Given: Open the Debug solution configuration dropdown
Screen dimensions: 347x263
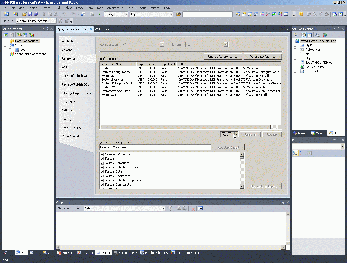Looking at the screenshot, I should [126, 14].
